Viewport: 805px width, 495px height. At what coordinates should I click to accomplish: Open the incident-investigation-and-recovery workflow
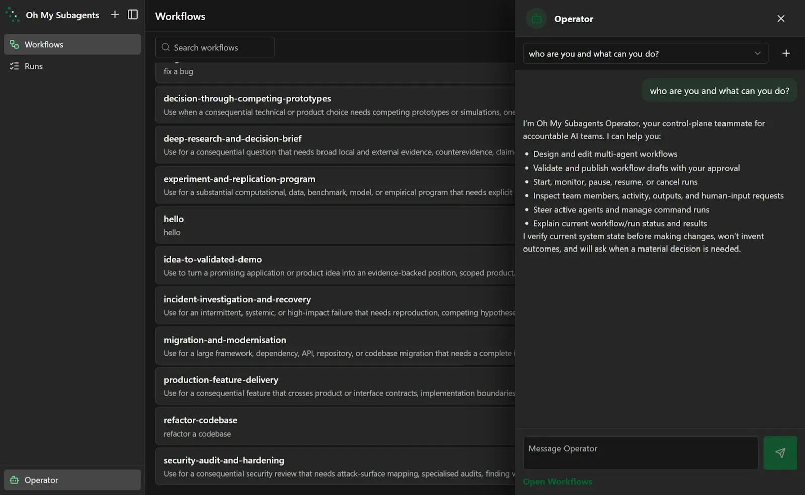pos(335,305)
